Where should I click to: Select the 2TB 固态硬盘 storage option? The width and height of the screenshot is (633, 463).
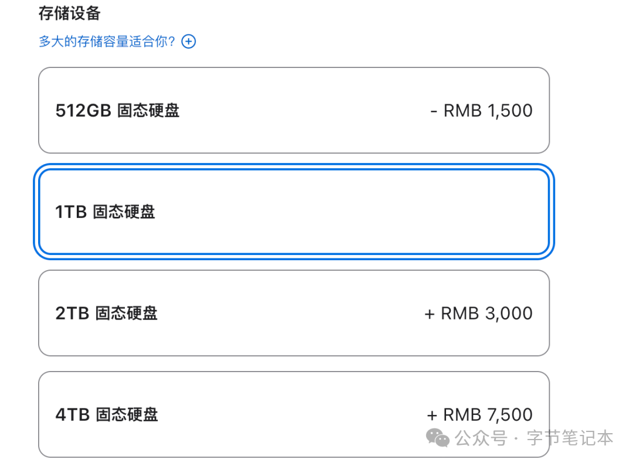click(294, 313)
